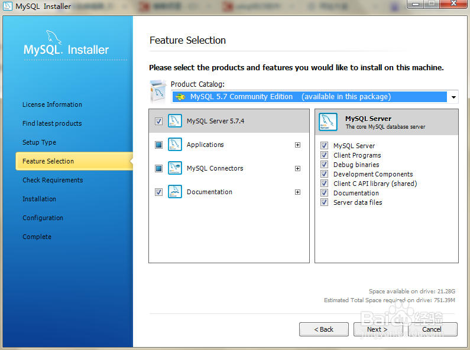This screenshot has width=470, height=350.
Task: Click the Estimated Total Space required text
Action: coord(390,300)
